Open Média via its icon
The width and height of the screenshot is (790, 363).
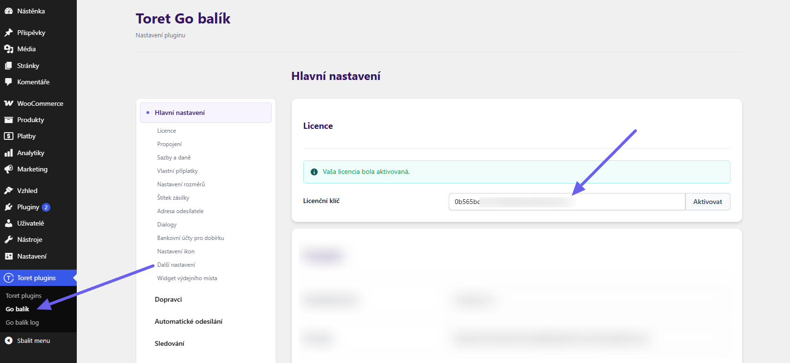pyautogui.click(x=9, y=49)
